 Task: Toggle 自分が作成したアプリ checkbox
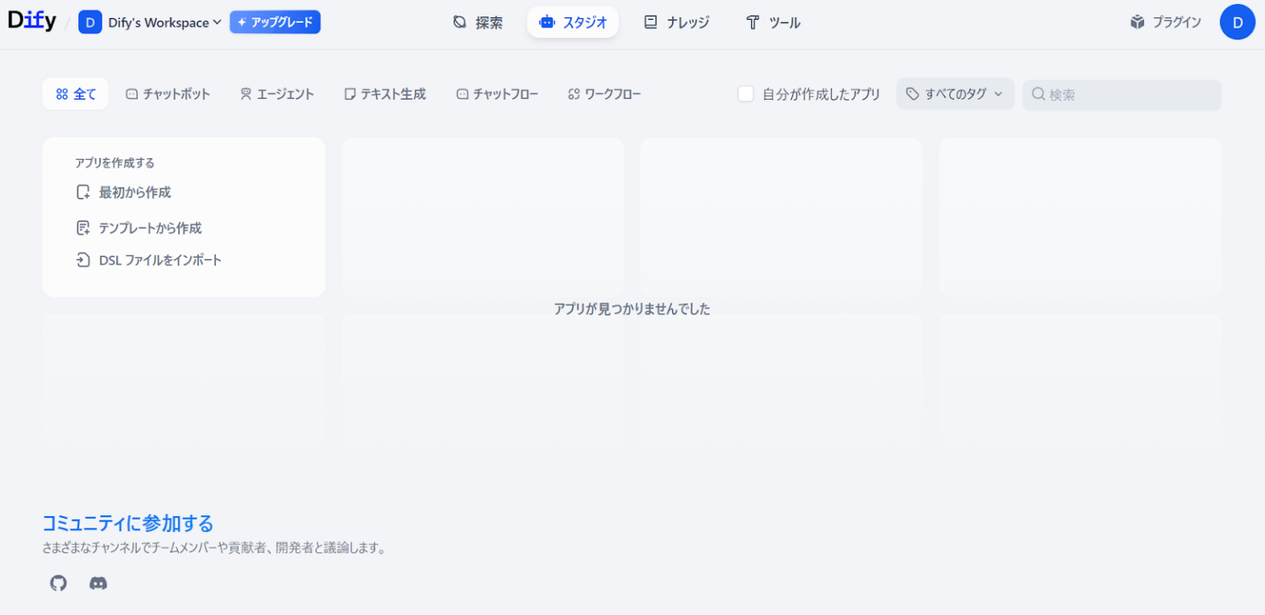(x=746, y=94)
